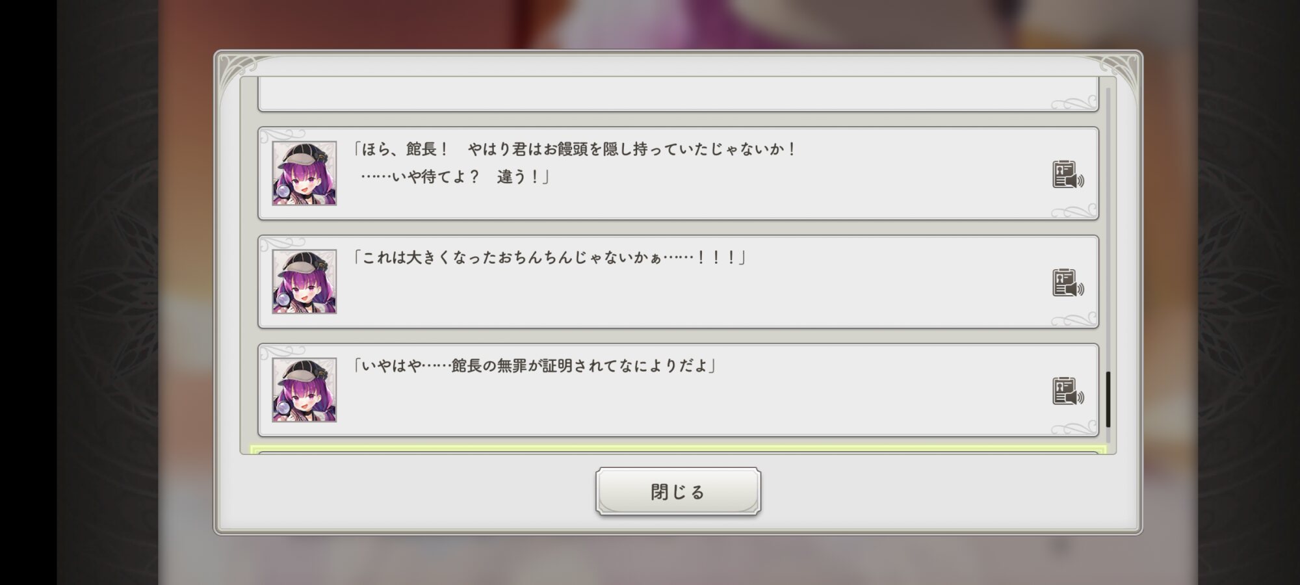The image size is (1300, 585).
Task: Click the 閉じる button
Action: (678, 491)
